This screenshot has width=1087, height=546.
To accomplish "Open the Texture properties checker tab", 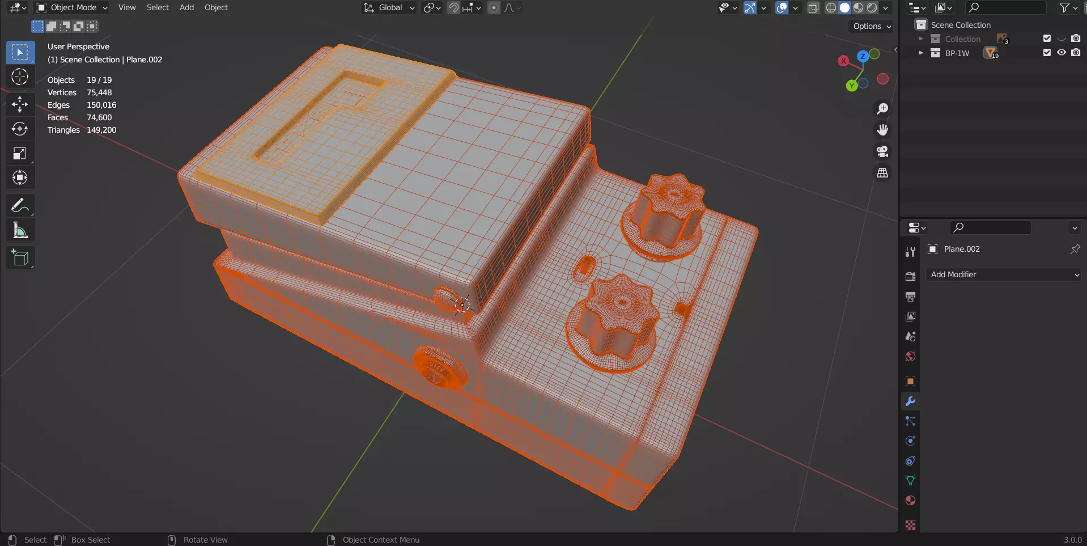I will click(910, 525).
